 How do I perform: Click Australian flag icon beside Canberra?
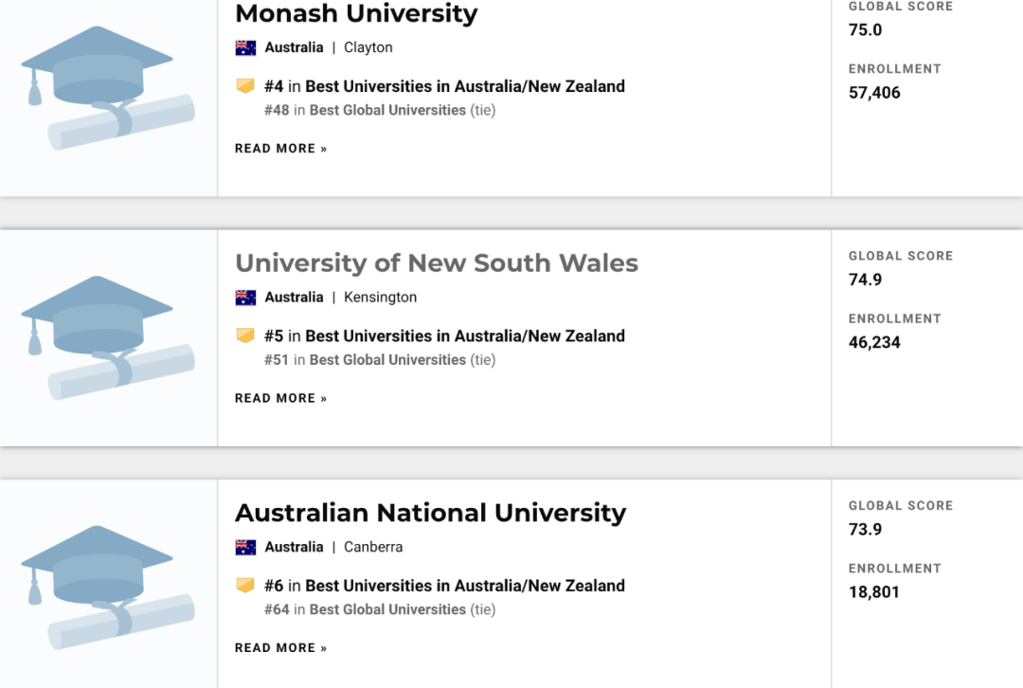pos(245,547)
